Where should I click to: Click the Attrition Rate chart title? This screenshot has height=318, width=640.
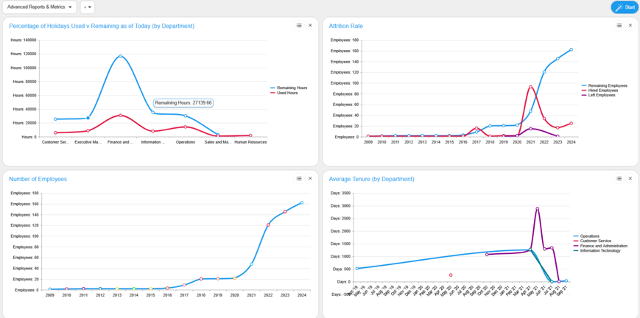pos(345,26)
